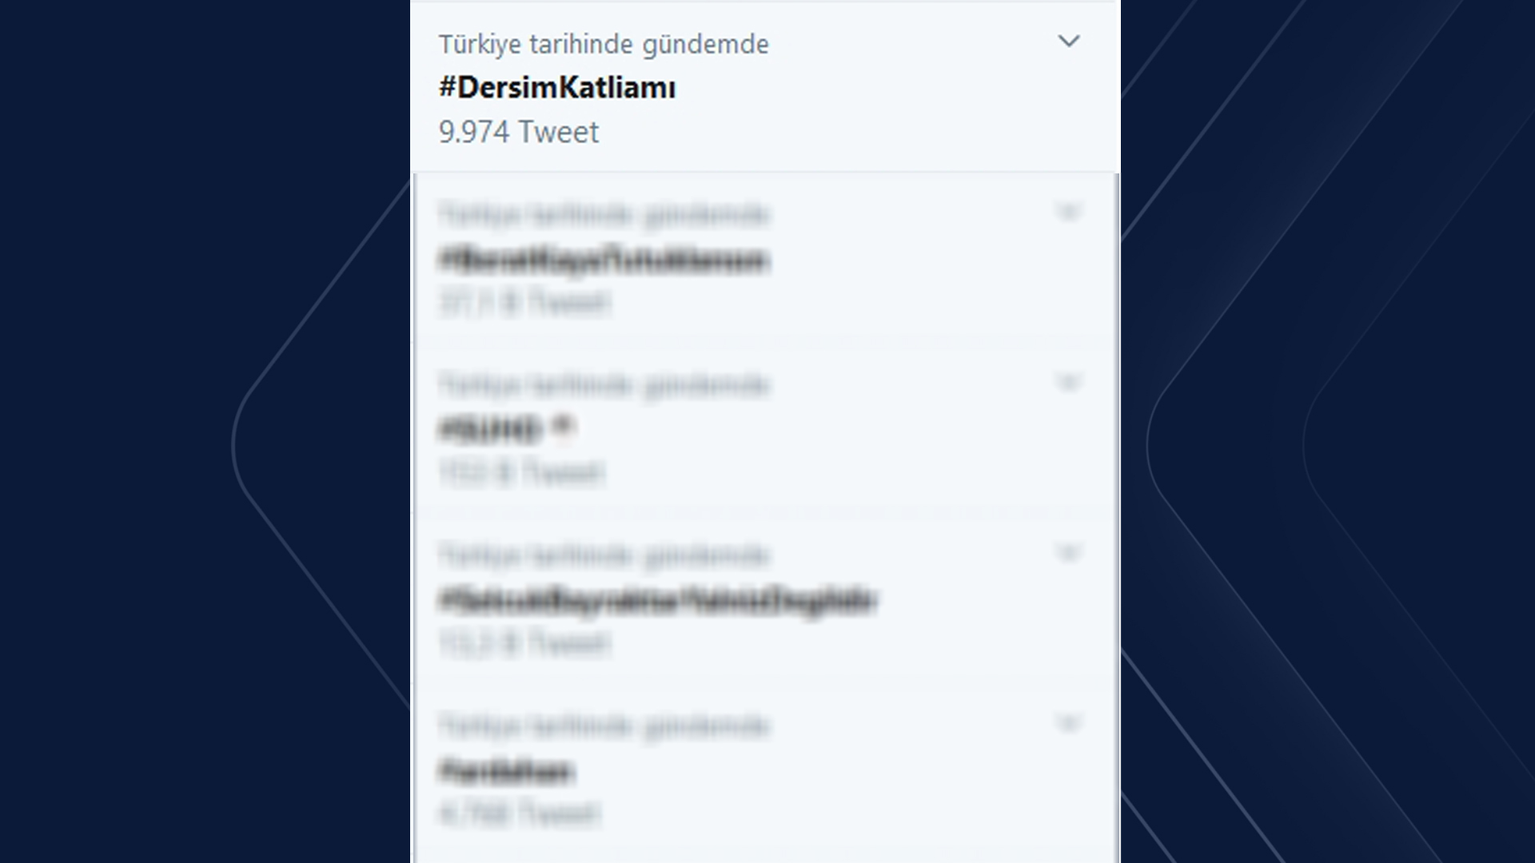The width and height of the screenshot is (1535, 863).
Task: Click tweet count under the longest blurred hashtag
Action: [x=524, y=642]
